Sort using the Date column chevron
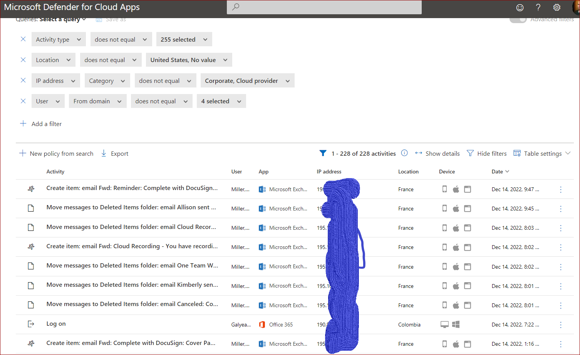 [507, 172]
